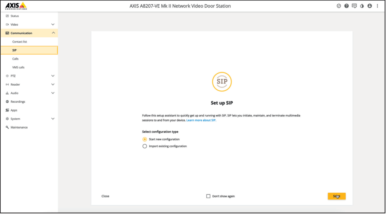Open the more options three-dot menu

[x=377, y=5]
